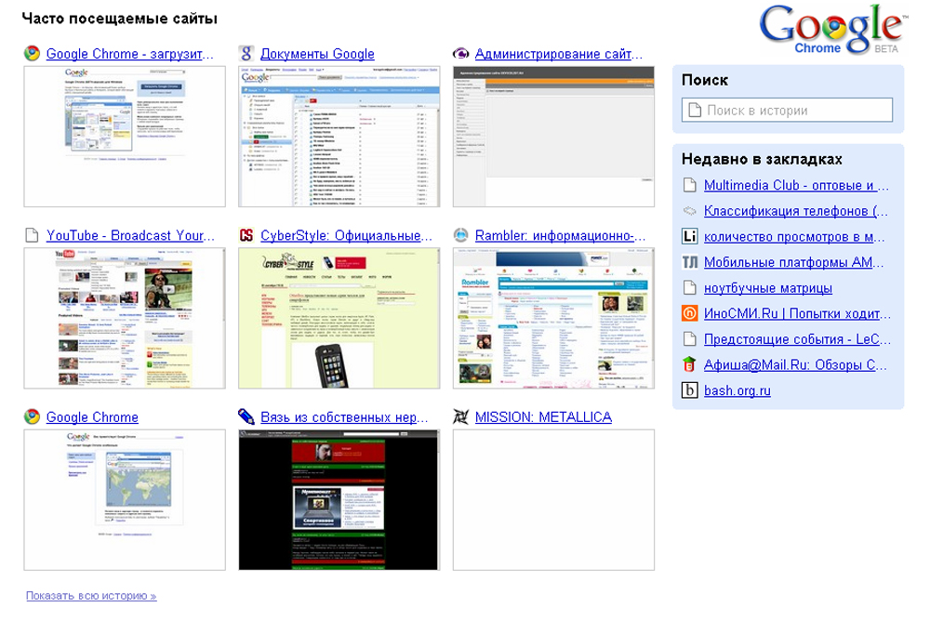
Task: Open the Администрирование сайт... link
Action: (x=559, y=54)
